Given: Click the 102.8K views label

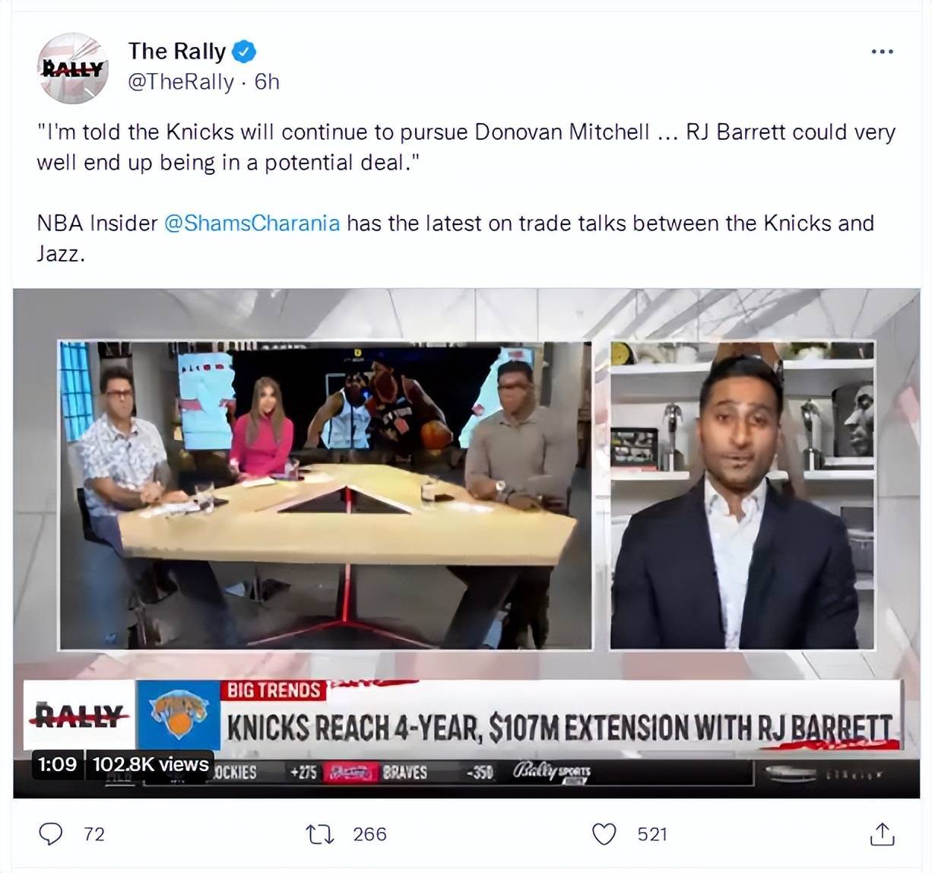Looking at the screenshot, I should pos(151,764).
